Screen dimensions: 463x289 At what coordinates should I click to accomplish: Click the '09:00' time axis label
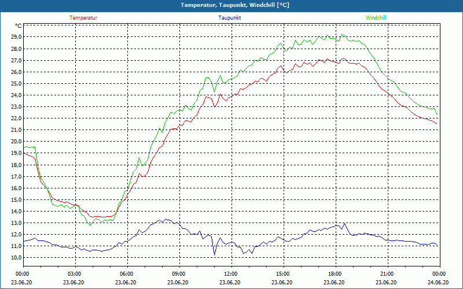[x=179, y=274]
